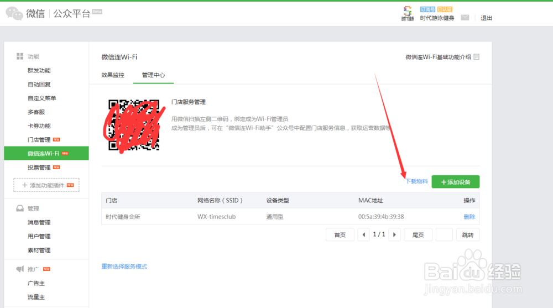
Task: Click 下载物料 link
Action: [416, 181]
